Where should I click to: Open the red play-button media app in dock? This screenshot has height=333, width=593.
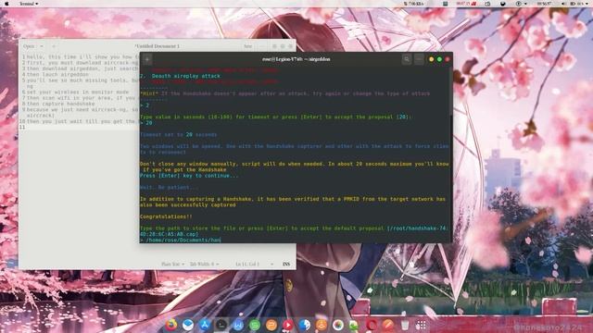[x=288, y=325]
